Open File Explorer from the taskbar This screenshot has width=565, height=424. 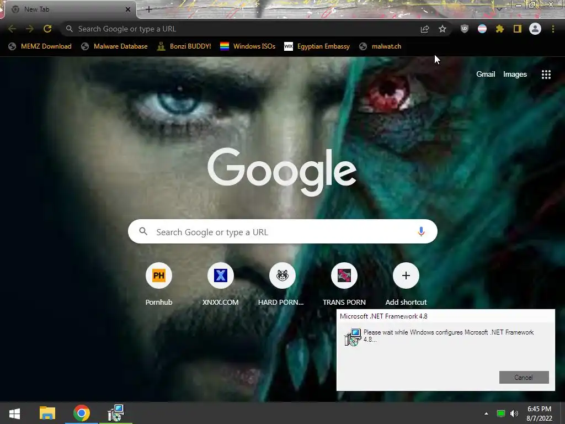(47, 413)
